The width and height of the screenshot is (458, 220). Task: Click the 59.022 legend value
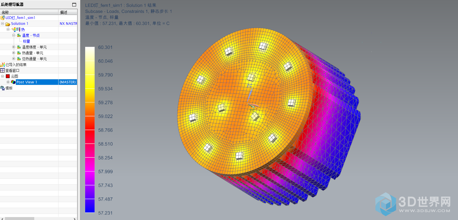point(105,116)
